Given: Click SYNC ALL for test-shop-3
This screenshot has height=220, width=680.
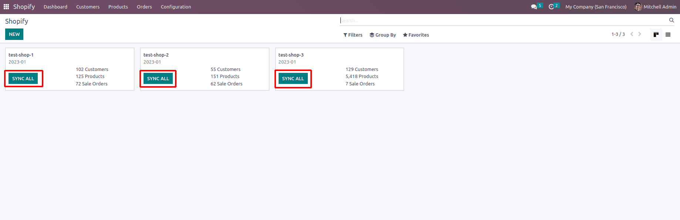Looking at the screenshot, I should tap(293, 78).
